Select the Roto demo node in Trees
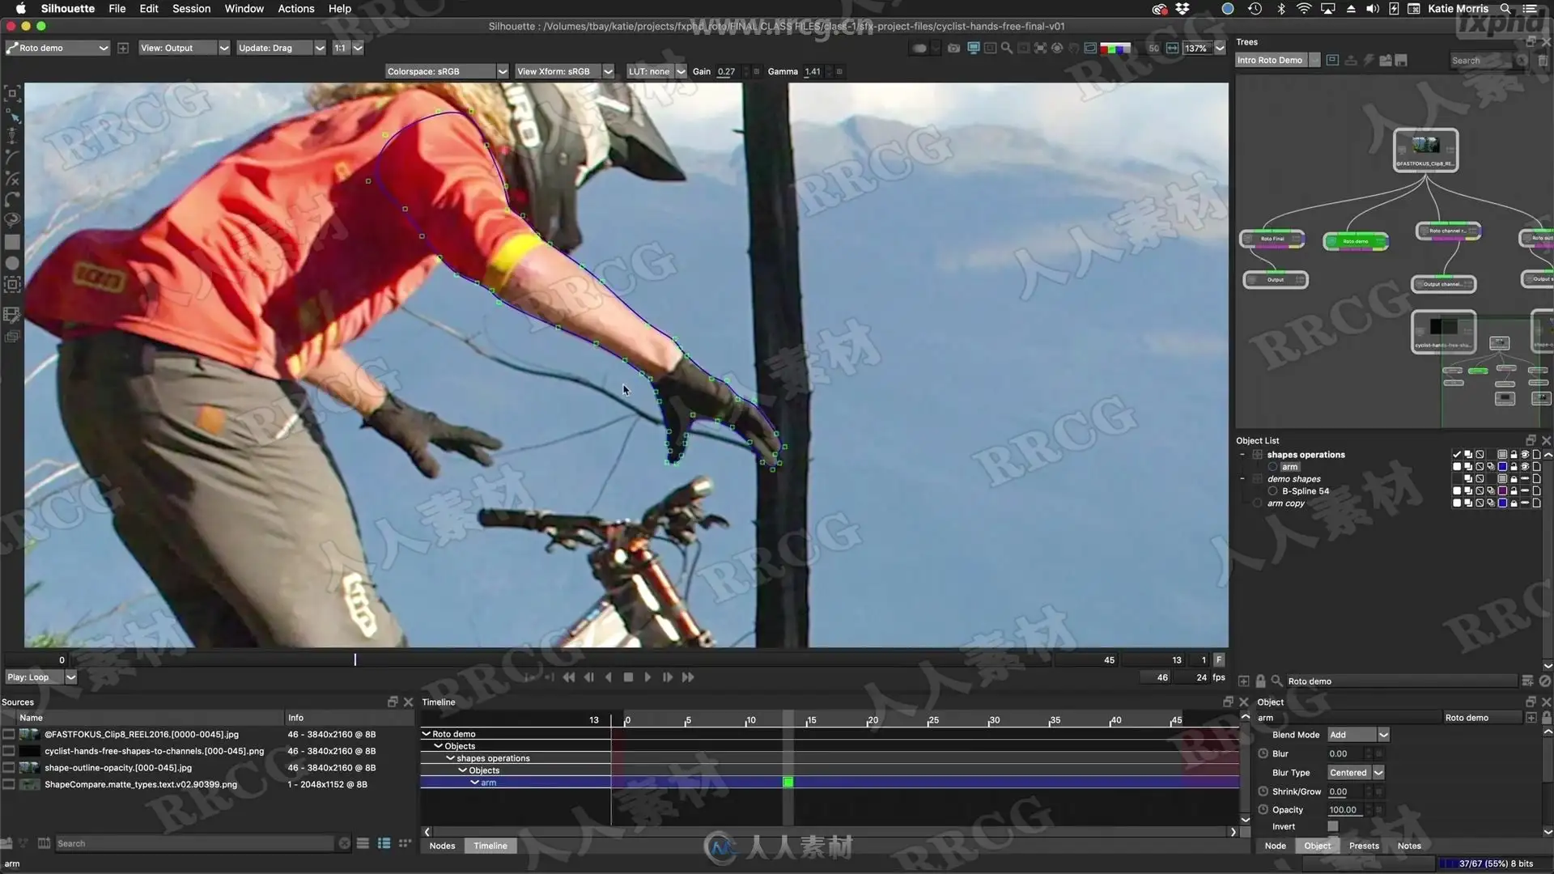Image resolution: width=1554 pixels, height=874 pixels. point(1355,241)
